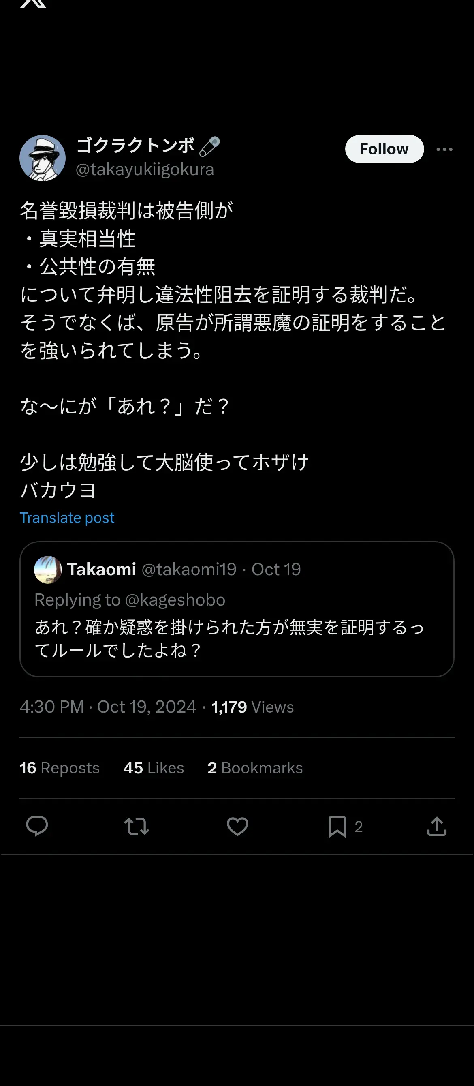Click the ゴクラクトンボ display name
The image size is (474, 1086).
[135, 146]
